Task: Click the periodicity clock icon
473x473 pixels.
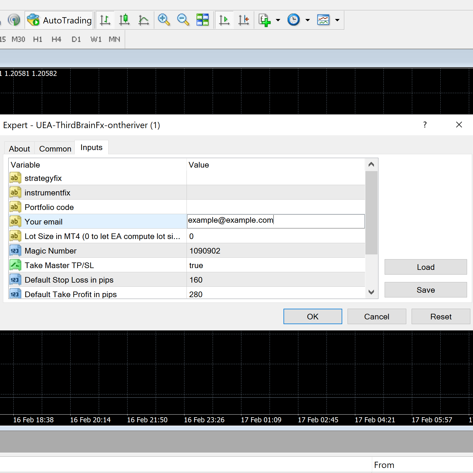Action: pos(294,20)
